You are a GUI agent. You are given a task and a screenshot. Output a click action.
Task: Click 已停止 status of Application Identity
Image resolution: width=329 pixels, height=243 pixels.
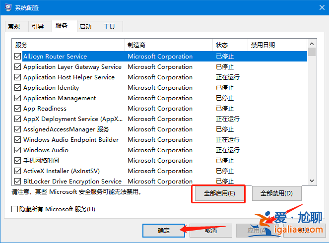point(225,87)
